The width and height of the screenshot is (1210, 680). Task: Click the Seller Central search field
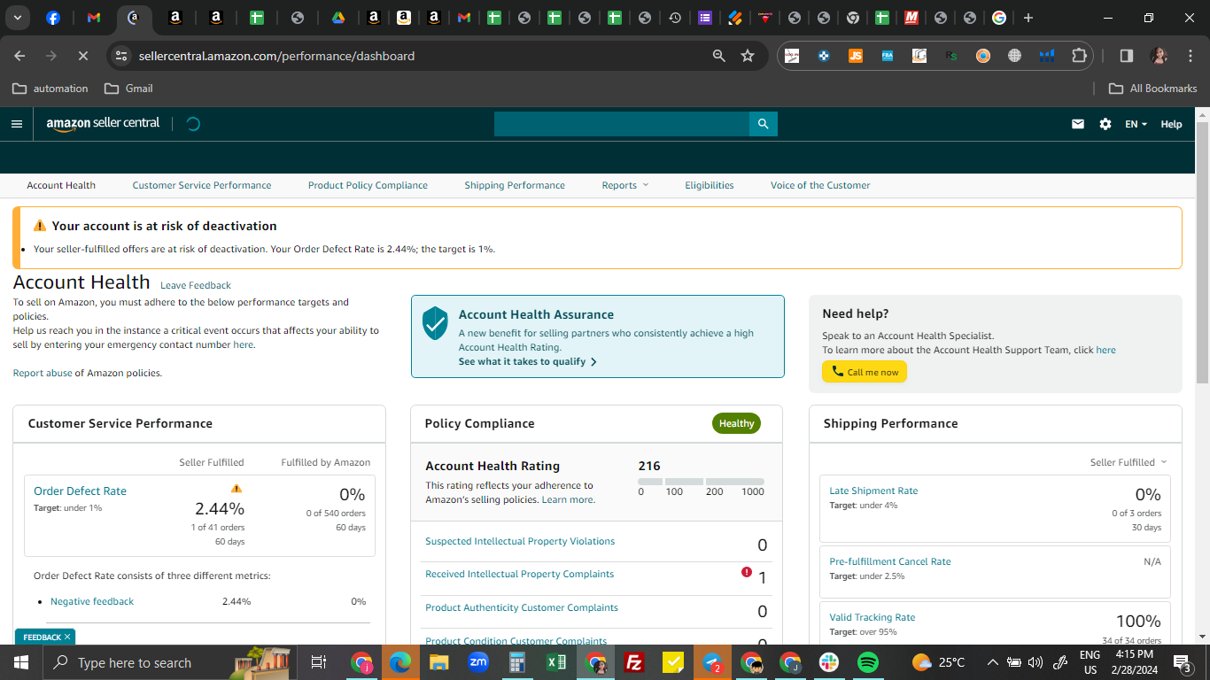[x=622, y=124]
